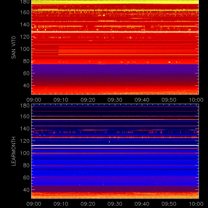Click 09:00 time label under Learmonth plot
The height and width of the screenshot is (208, 208).
[x=34, y=204]
